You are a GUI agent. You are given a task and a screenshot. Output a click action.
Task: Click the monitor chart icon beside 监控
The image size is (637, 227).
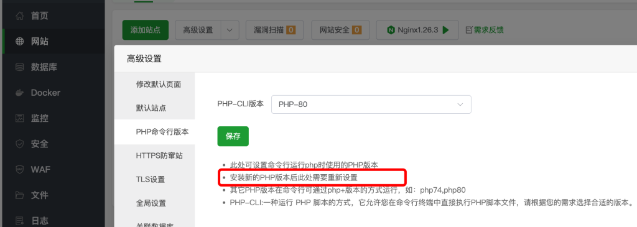coord(19,118)
